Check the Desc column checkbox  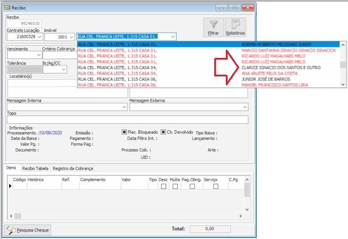[163, 186]
